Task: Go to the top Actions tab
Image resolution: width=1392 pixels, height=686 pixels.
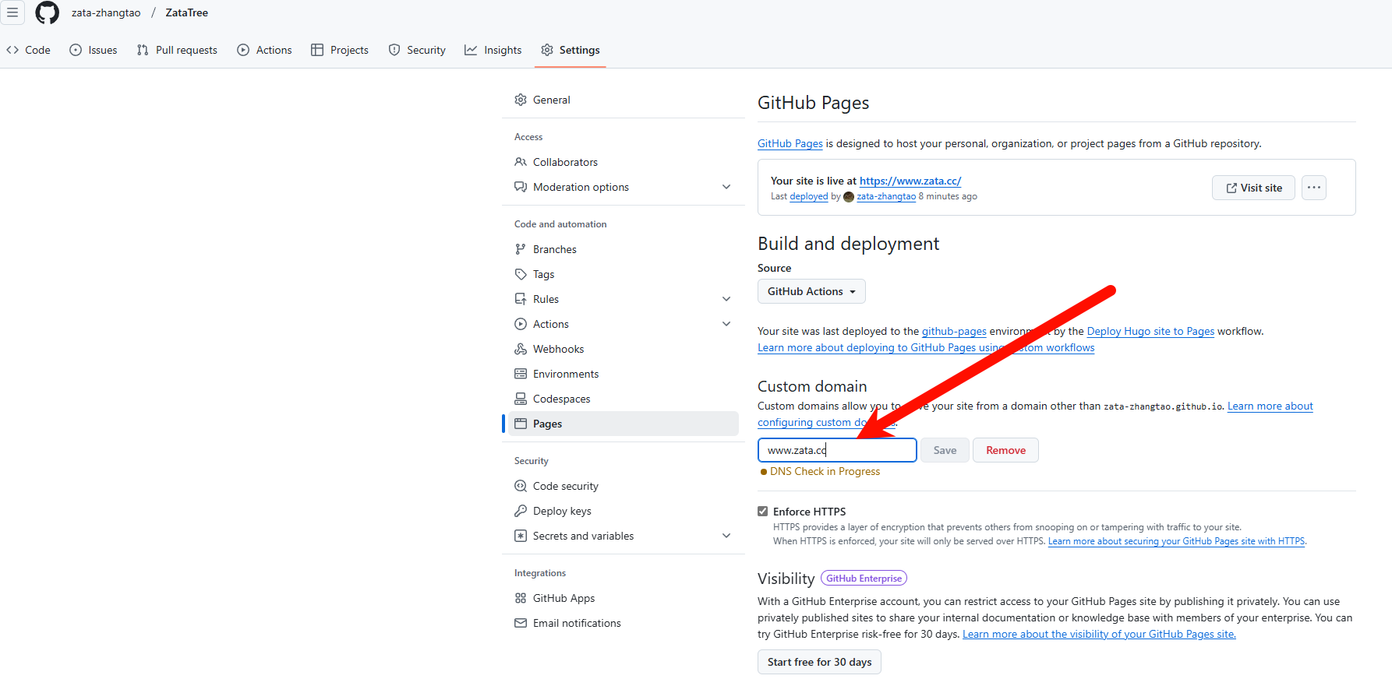Action: click(265, 50)
